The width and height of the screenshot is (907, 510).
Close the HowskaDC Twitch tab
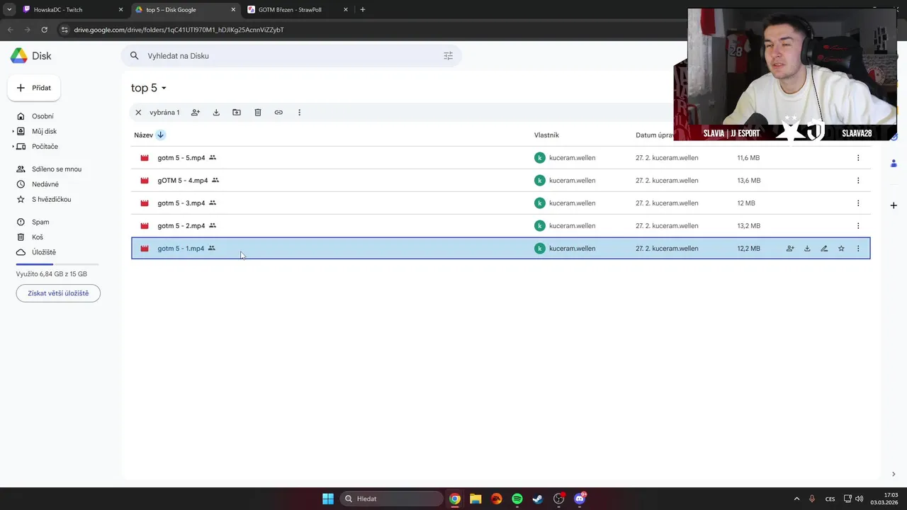[120, 10]
